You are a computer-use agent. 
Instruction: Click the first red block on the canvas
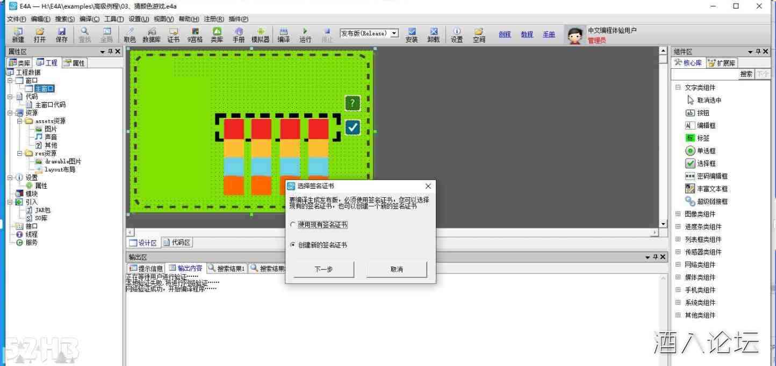(x=234, y=129)
